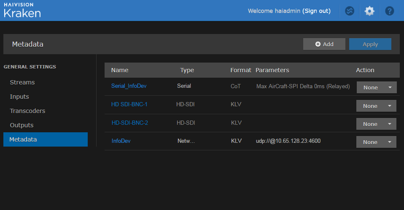Open the Haivision status icon in header
Viewport: 404px width, 210px height.
coord(349,11)
